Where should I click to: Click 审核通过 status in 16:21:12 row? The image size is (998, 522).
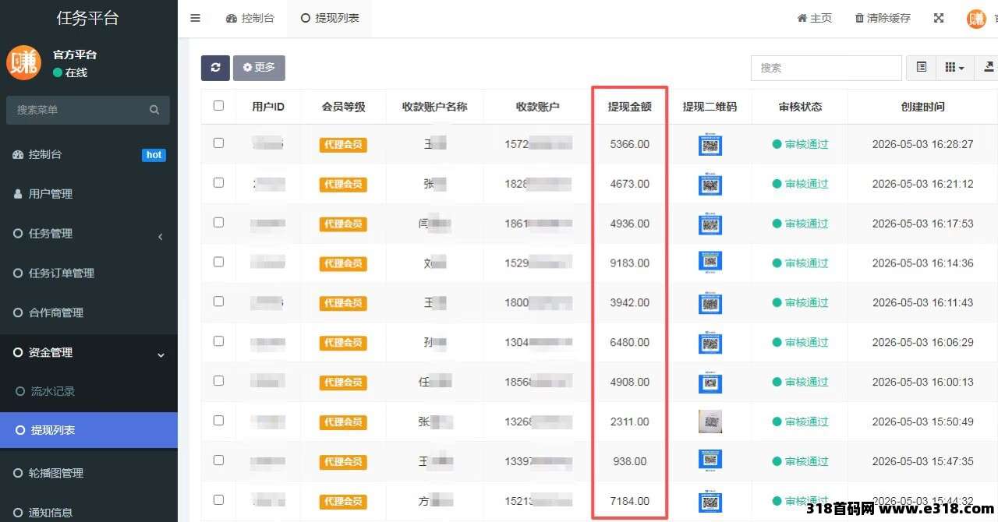coord(800,184)
